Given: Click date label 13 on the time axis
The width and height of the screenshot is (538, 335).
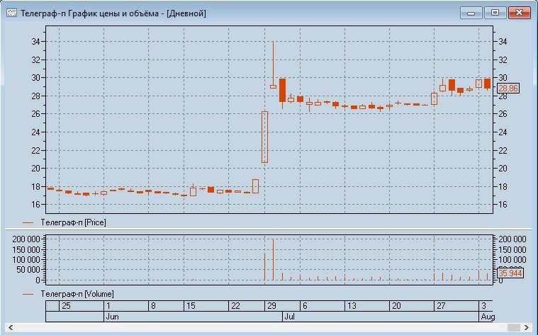Looking at the screenshot, I should click(352, 306).
